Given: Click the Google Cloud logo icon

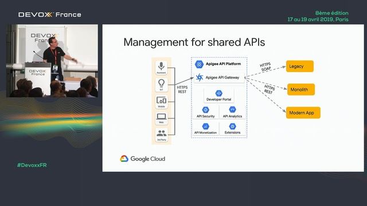Looking at the screenshot, I should click(x=124, y=159).
